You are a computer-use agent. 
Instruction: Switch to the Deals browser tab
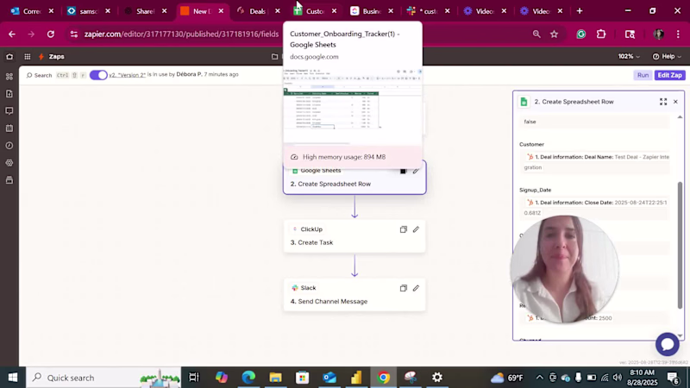click(258, 11)
